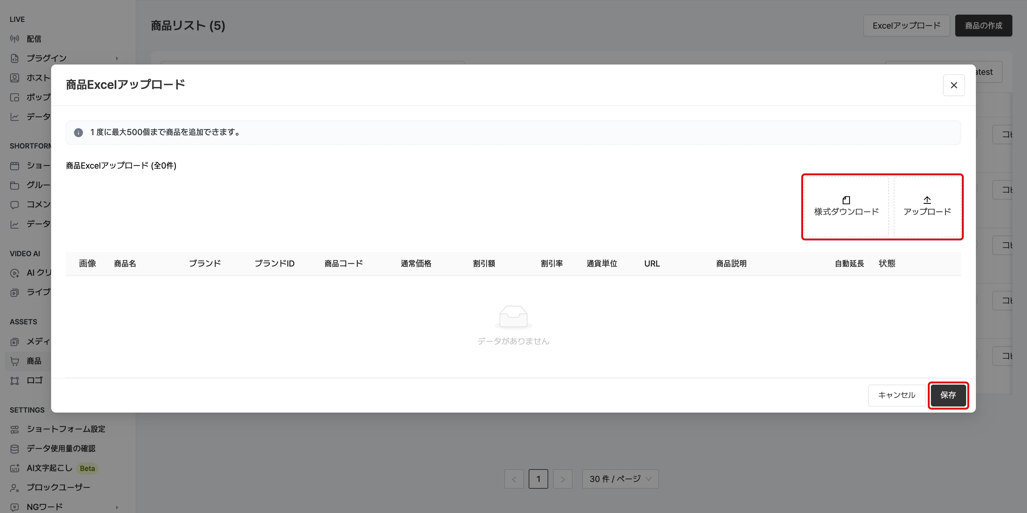Click the 商品説明 column header
This screenshot has width=1027, height=513.
(x=731, y=263)
